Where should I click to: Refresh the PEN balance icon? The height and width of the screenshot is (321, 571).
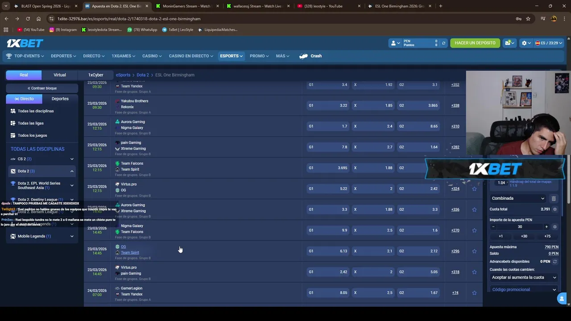pos(443,43)
